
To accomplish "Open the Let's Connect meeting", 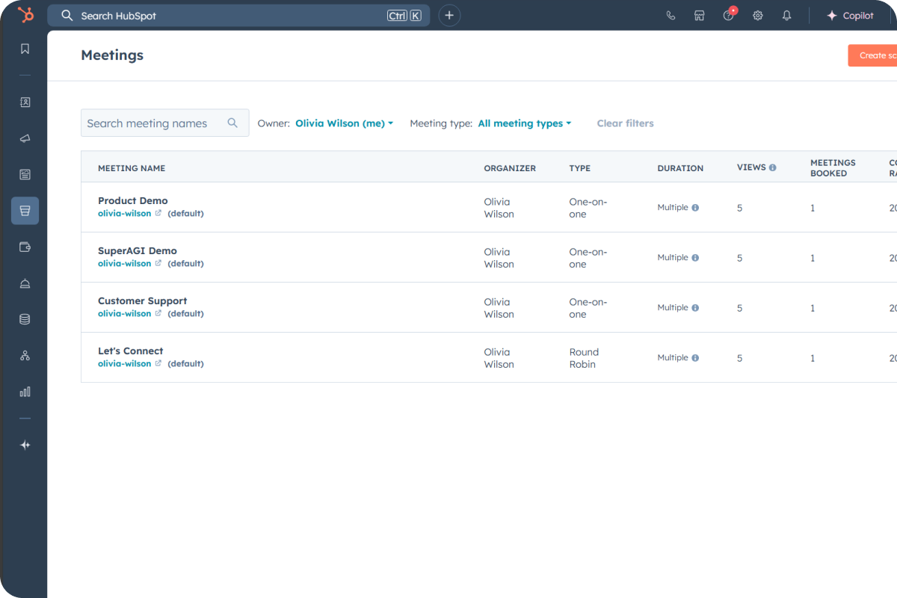I will coord(130,351).
